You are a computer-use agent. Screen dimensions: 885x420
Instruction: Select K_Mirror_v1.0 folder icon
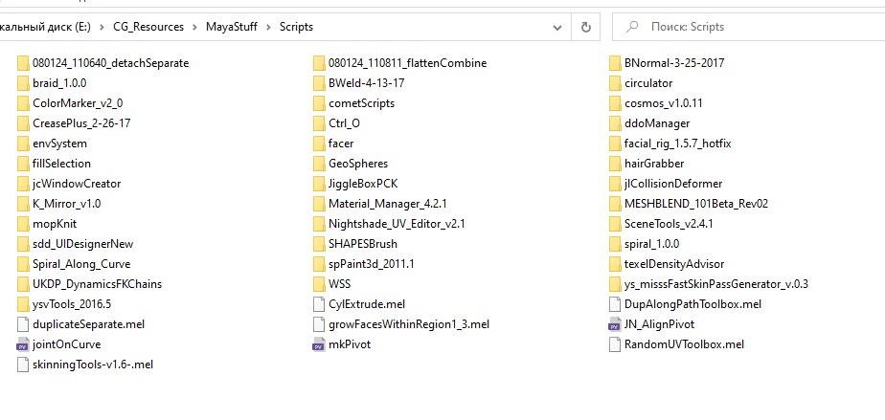tap(23, 204)
